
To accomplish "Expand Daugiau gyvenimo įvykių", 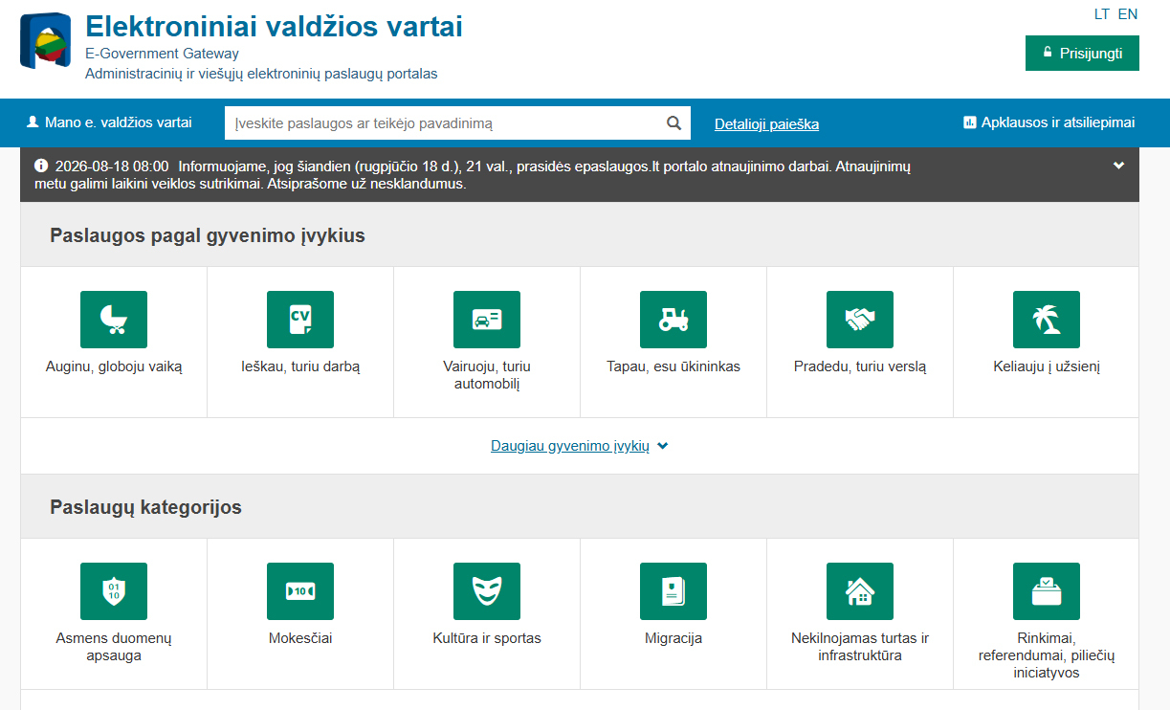I will pyautogui.click(x=579, y=446).
